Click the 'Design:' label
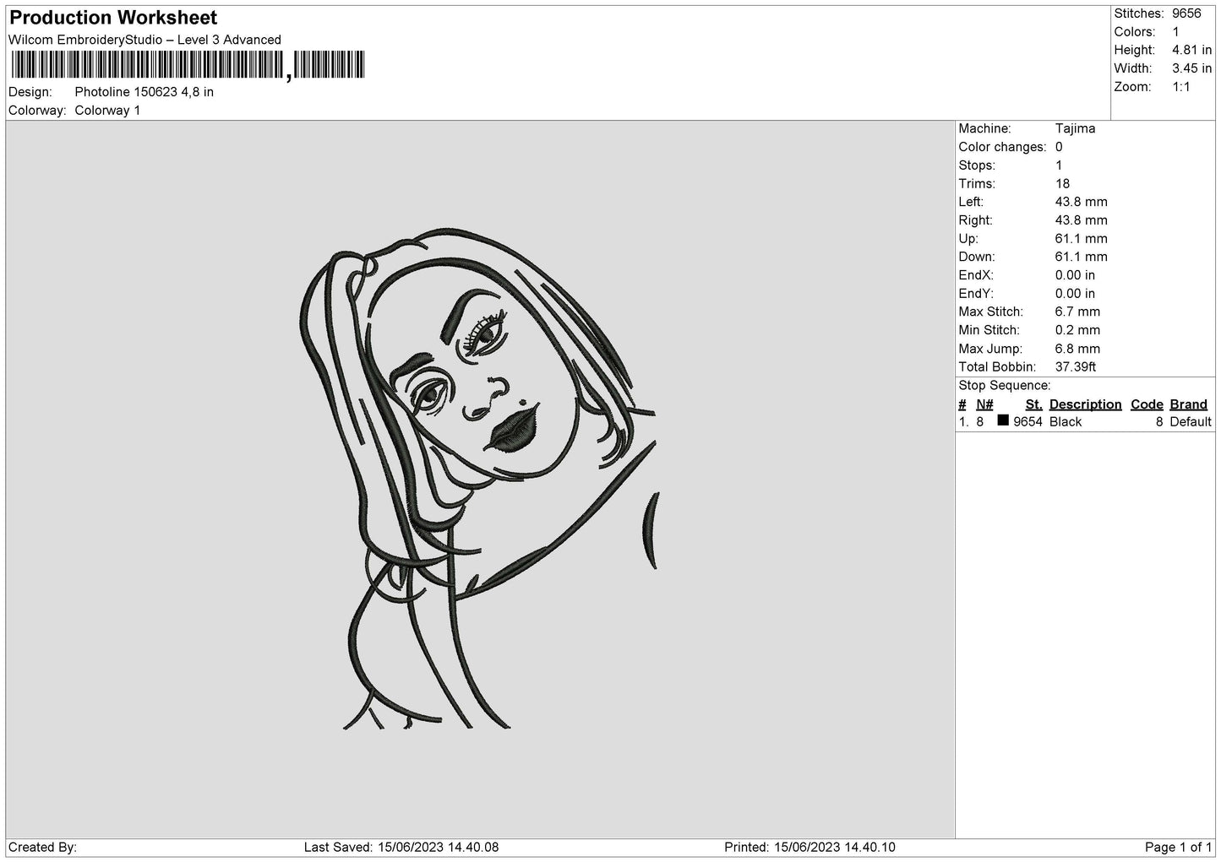Viewport: 1221px width, 862px height. [30, 92]
